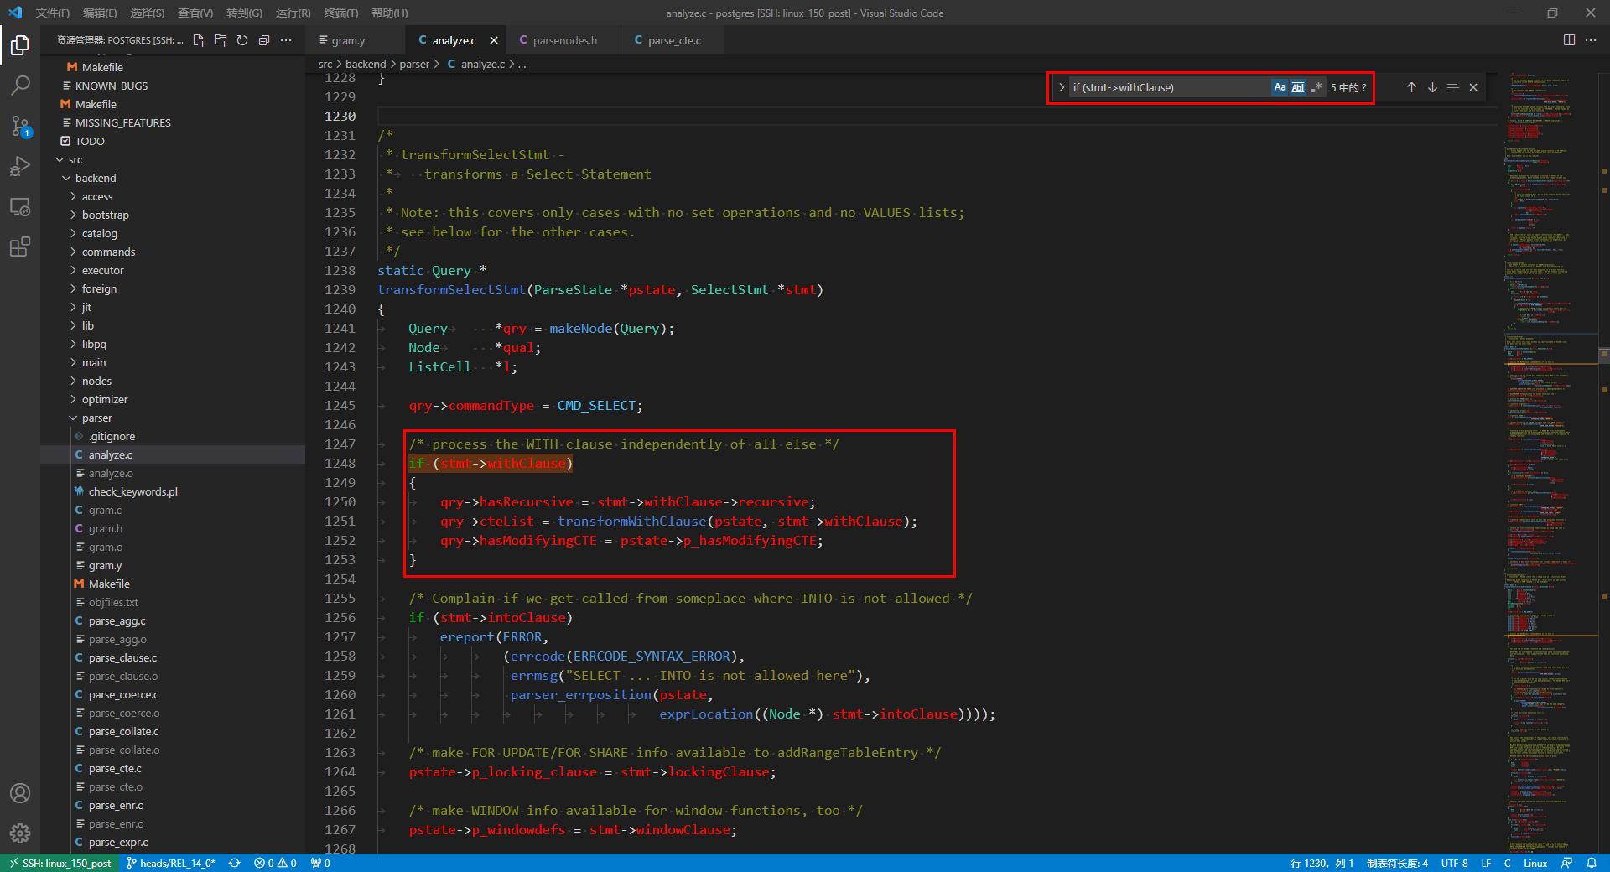Click line number 1248 in gutter
Image resolution: width=1610 pixels, height=872 pixels.
340,464
